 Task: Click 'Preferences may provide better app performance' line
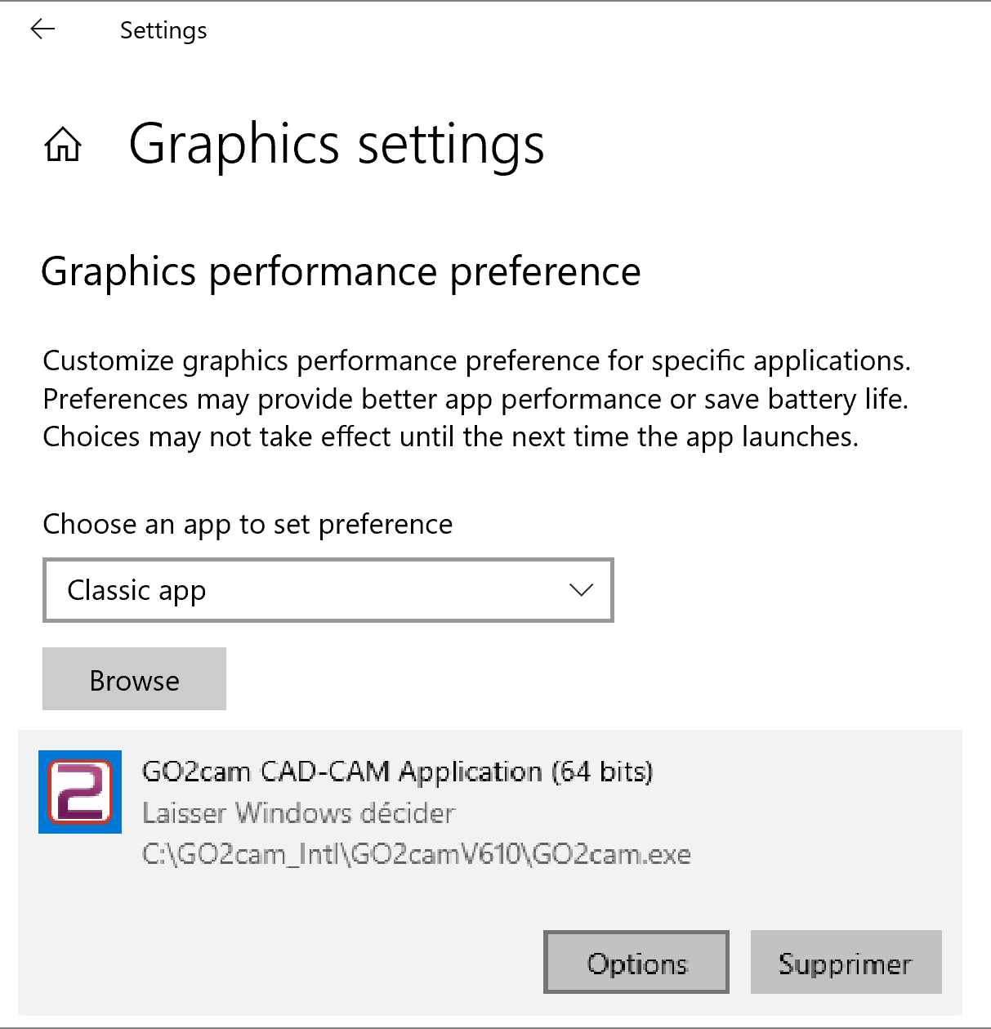[x=475, y=399]
